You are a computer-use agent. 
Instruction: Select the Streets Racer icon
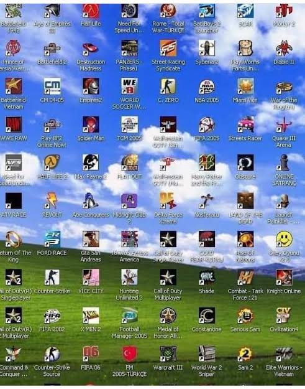point(245,124)
